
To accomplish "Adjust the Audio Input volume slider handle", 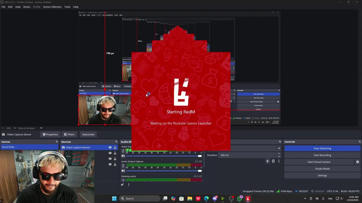I will tap(200, 156).
